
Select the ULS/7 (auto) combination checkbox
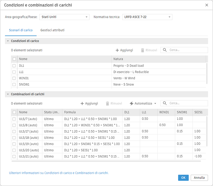14,119
